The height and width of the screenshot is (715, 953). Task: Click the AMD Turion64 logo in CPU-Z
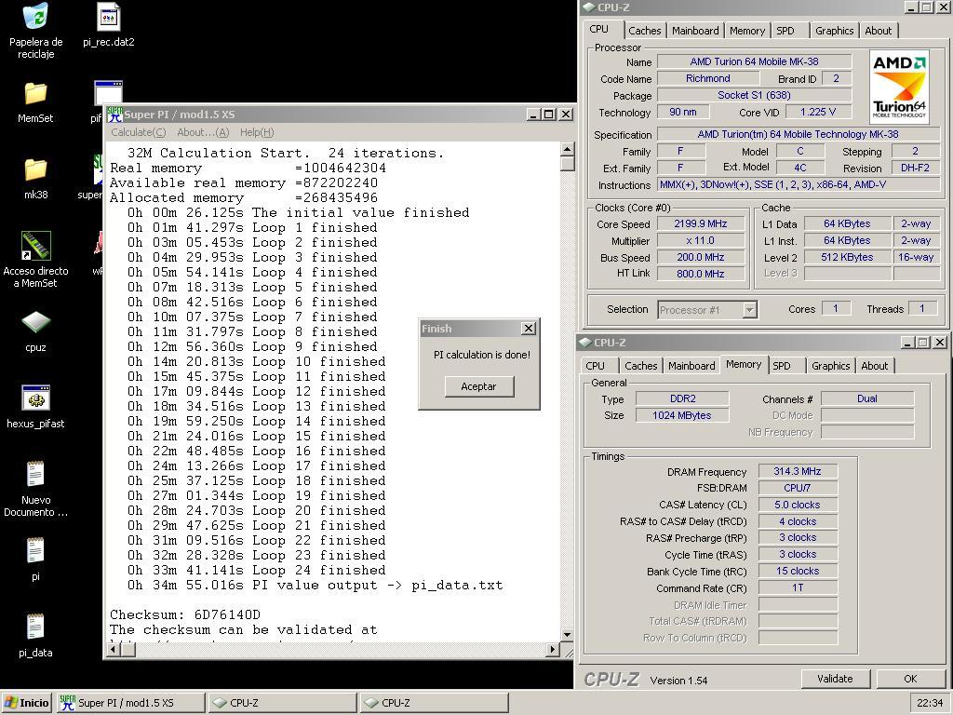pos(899,87)
